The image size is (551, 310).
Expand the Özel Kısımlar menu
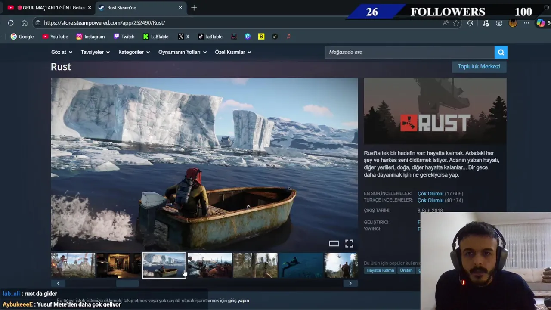click(x=233, y=52)
